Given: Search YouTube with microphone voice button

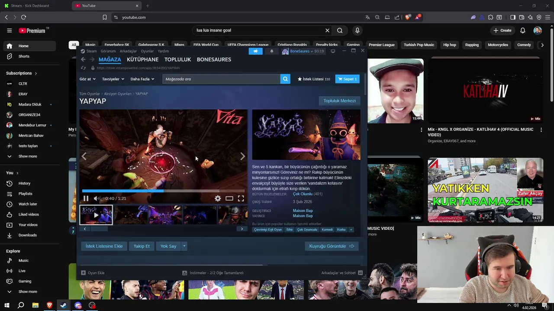Looking at the screenshot, I should [357, 30].
